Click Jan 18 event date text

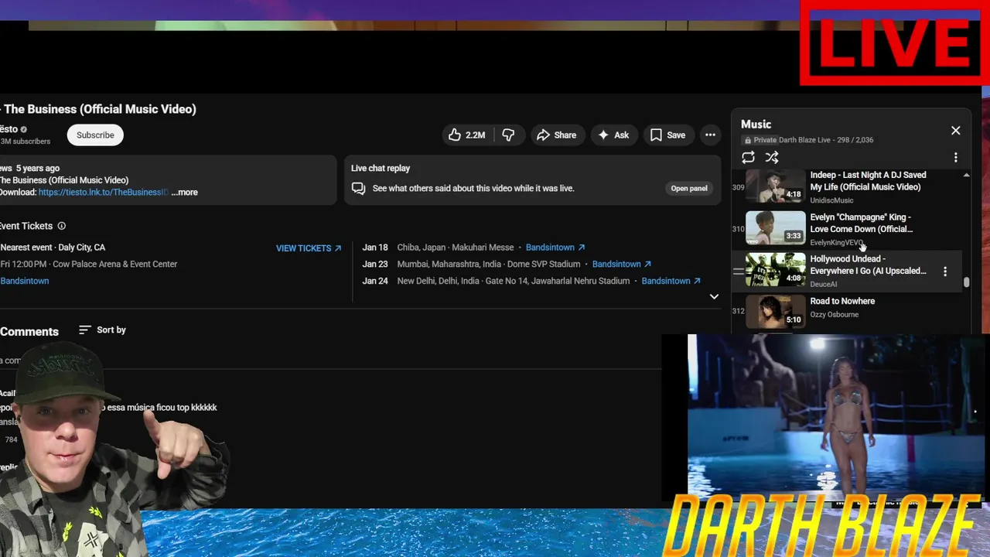(375, 248)
